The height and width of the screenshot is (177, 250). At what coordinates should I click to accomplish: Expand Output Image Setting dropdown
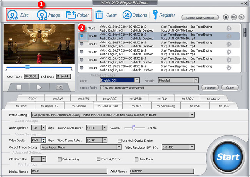click(x=119, y=147)
